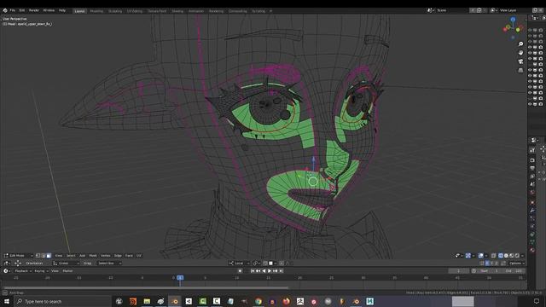Switch to the Scripting workspace tab
The width and height of the screenshot is (546, 307).
258,11
